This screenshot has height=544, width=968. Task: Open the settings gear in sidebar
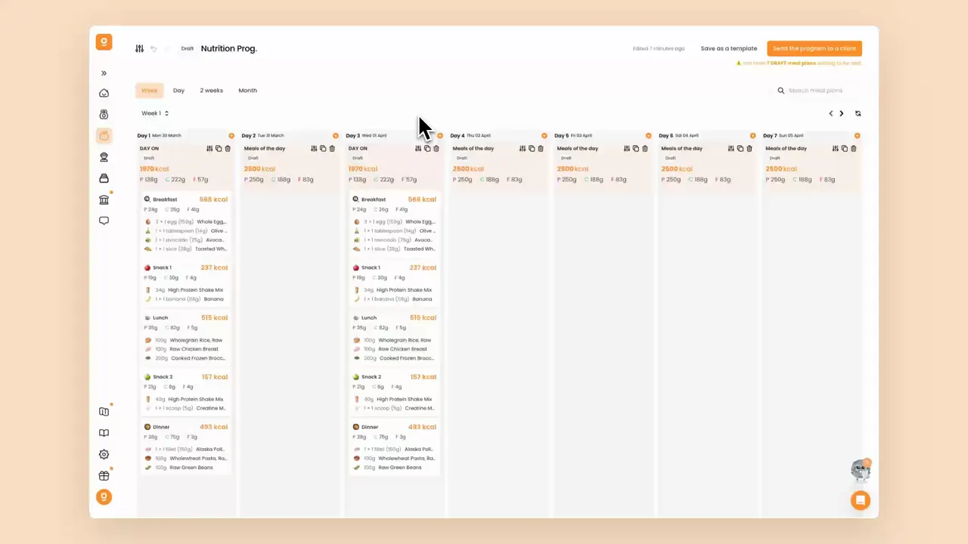point(104,454)
